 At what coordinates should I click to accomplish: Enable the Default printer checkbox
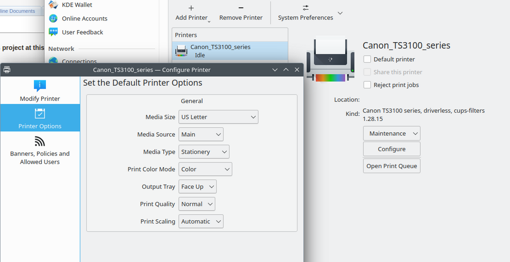tap(367, 59)
